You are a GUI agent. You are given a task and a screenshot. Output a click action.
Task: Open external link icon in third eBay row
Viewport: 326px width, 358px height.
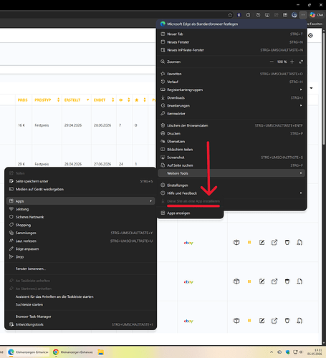[x=274, y=321]
